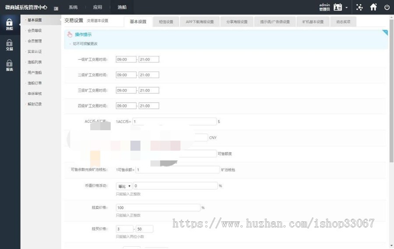394x249 pixels.
Task: Switch to the 基本设置 tab
Action: [138, 21]
